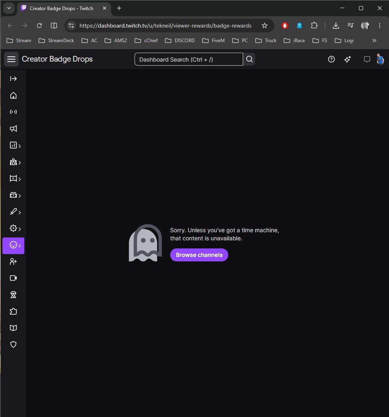
Task: Click the Browse channels button
Action: click(x=199, y=255)
